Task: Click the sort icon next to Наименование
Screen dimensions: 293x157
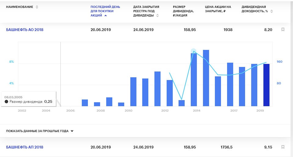Action: pyautogui.click(x=37, y=7)
